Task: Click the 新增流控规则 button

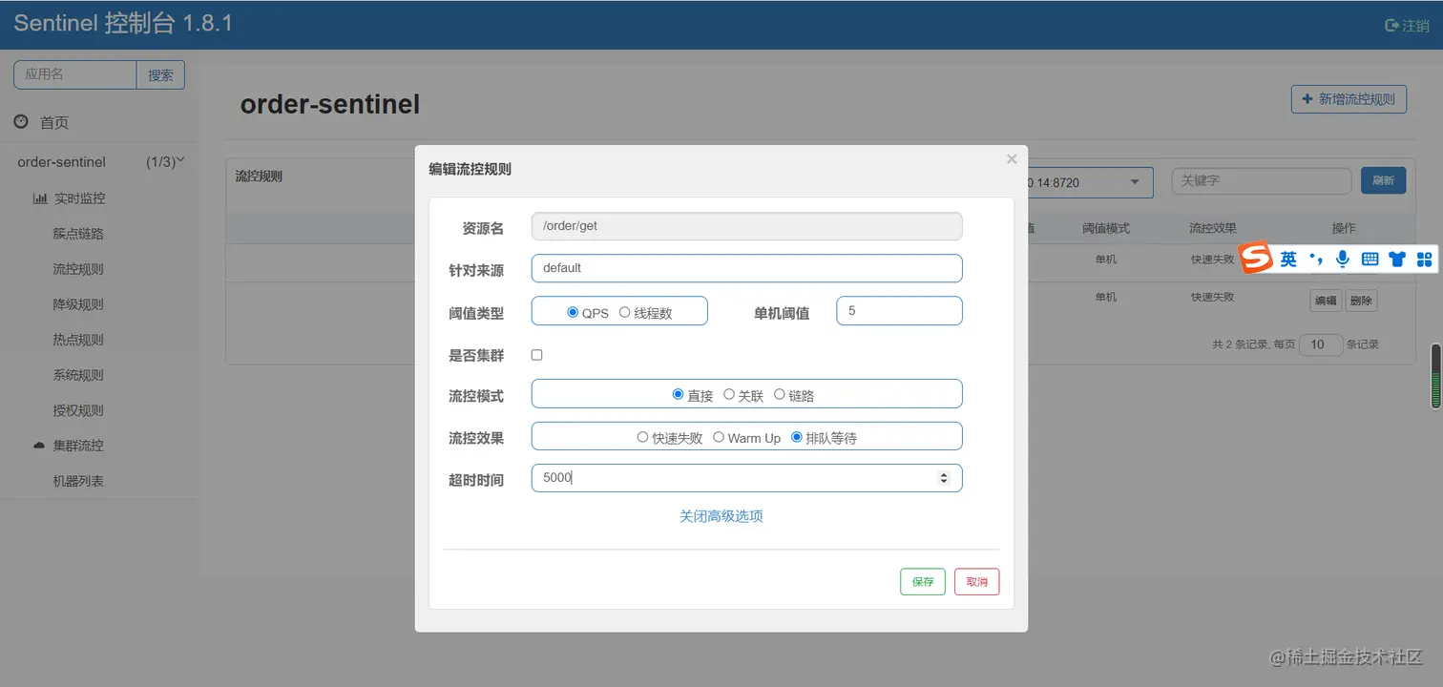Action: click(x=1349, y=99)
